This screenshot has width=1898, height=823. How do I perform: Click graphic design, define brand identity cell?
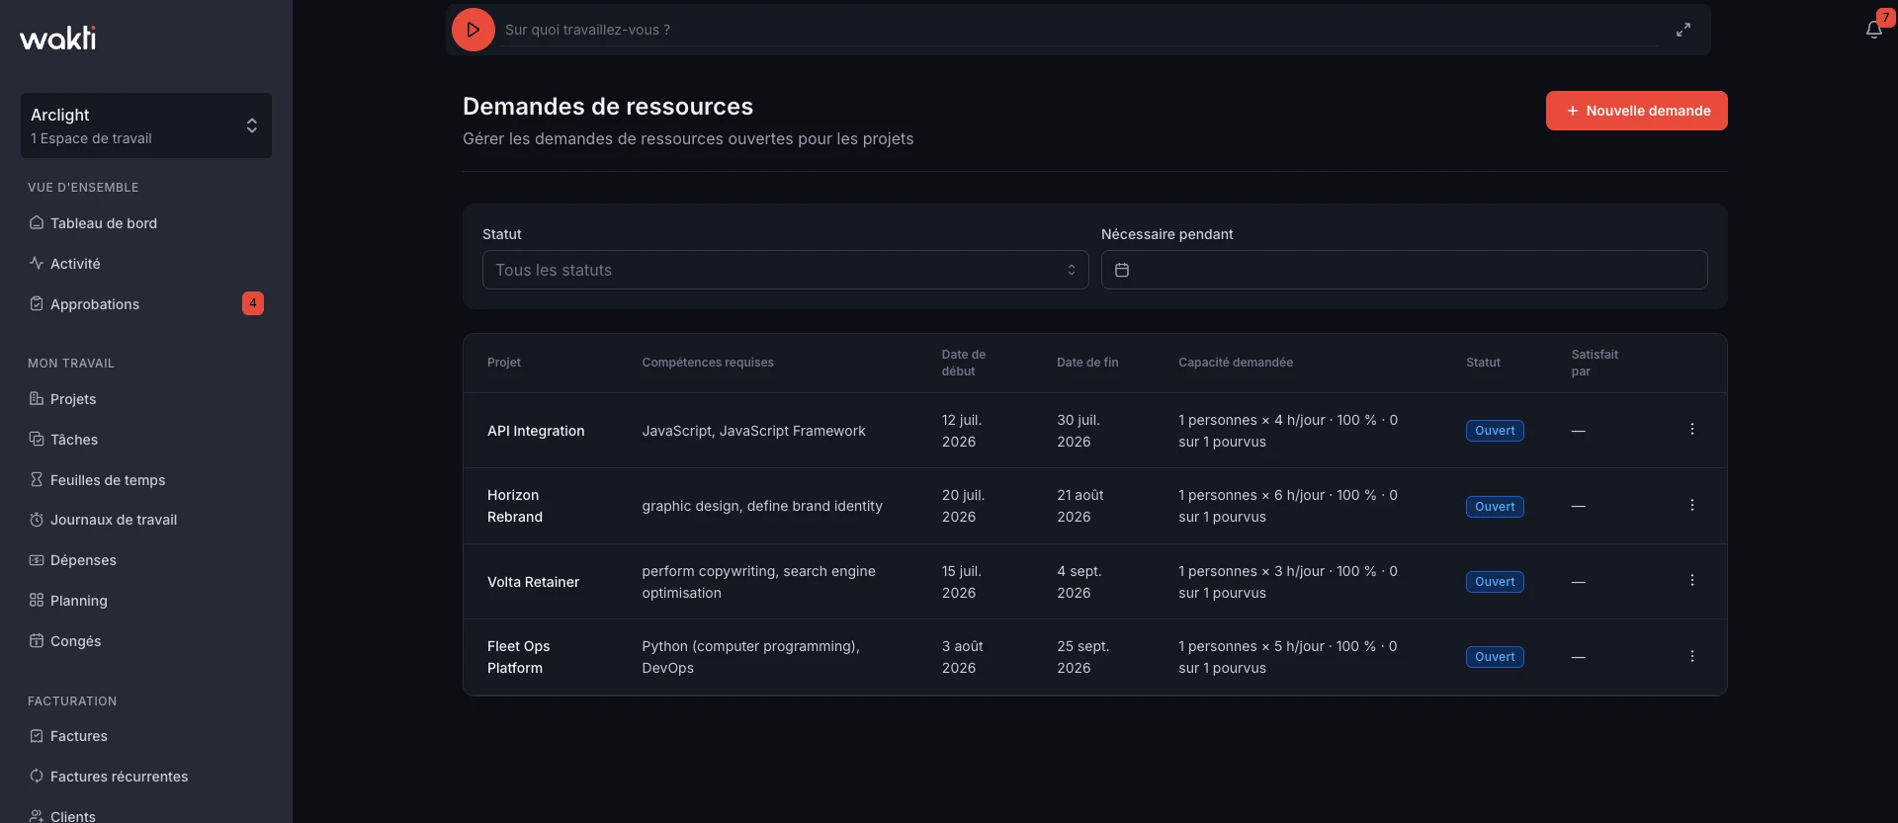tap(762, 506)
